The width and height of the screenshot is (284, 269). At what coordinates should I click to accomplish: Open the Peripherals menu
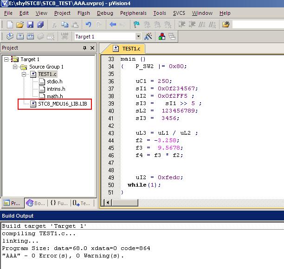133,13
